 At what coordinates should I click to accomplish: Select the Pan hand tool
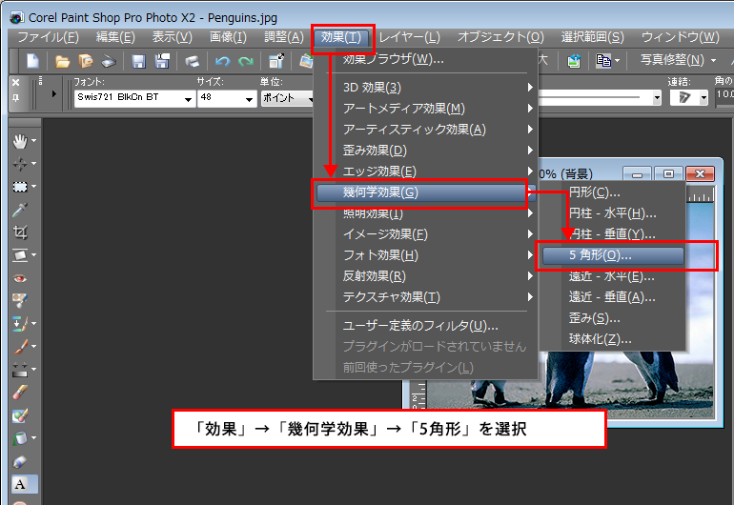point(20,141)
